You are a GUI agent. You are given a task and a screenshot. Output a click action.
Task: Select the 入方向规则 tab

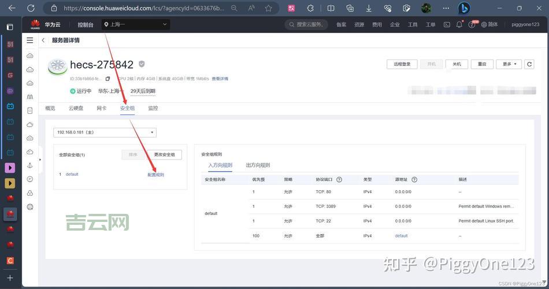220,165
